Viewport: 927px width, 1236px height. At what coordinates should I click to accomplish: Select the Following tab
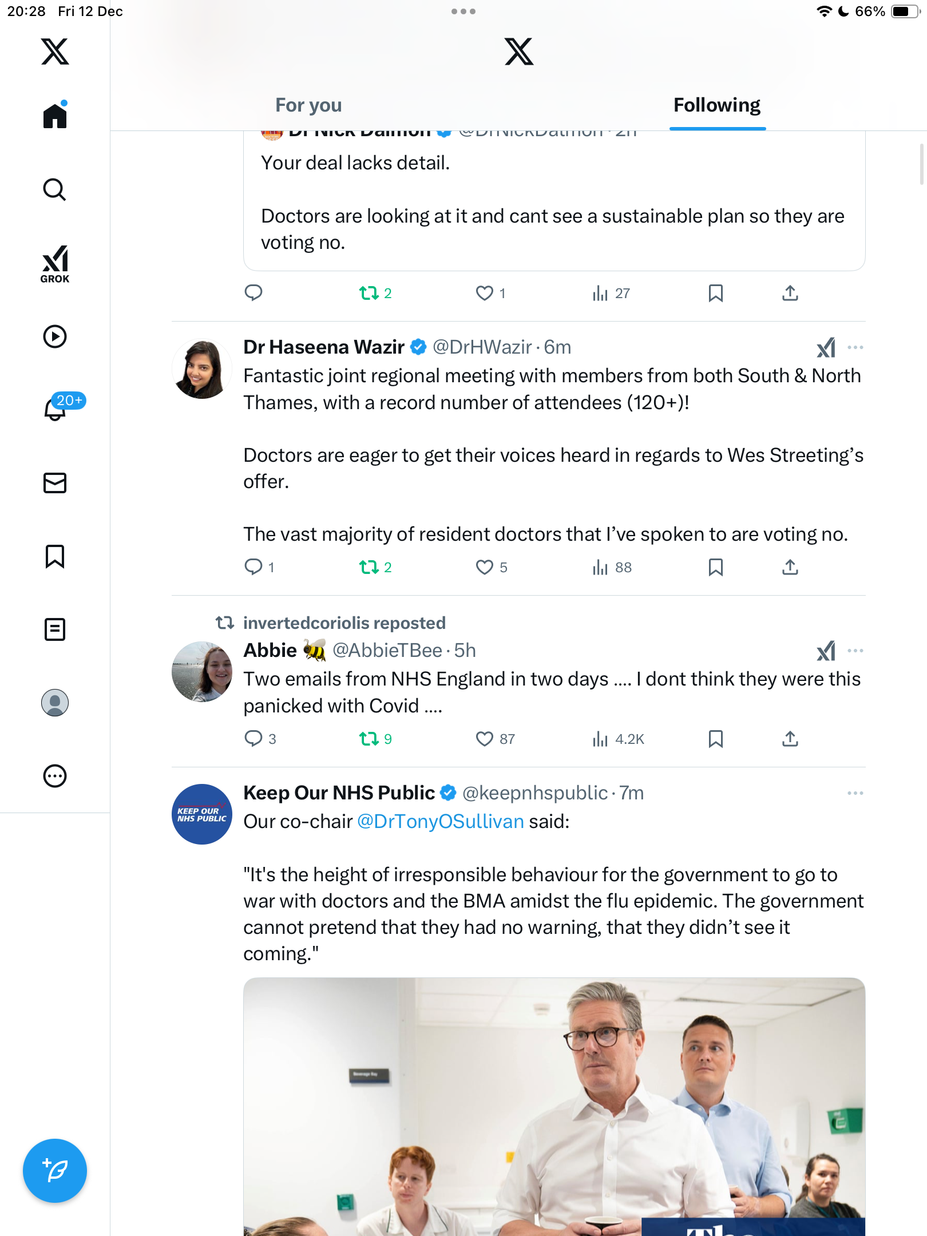717,105
